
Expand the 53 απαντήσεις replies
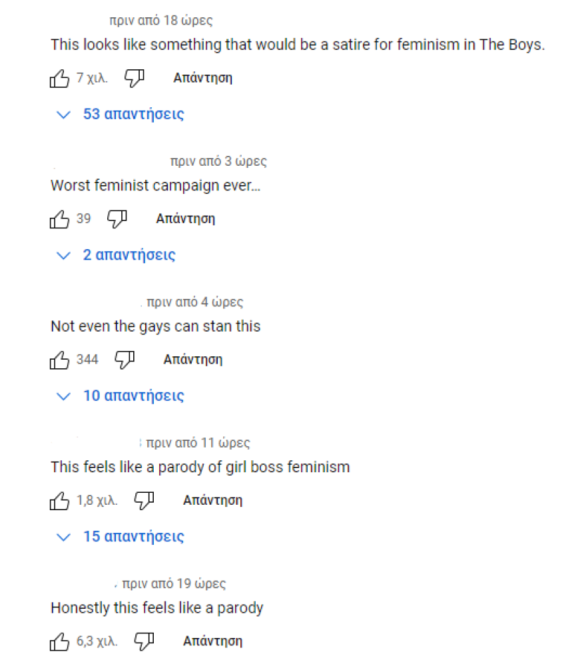coord(121,115)
